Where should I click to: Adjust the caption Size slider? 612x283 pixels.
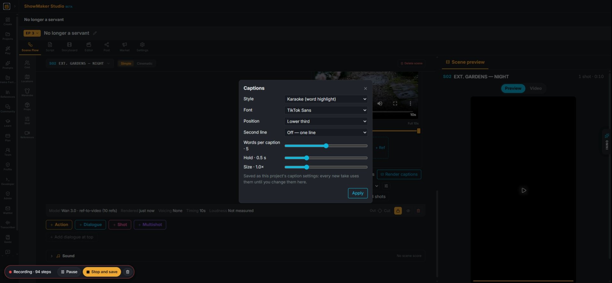326,167
